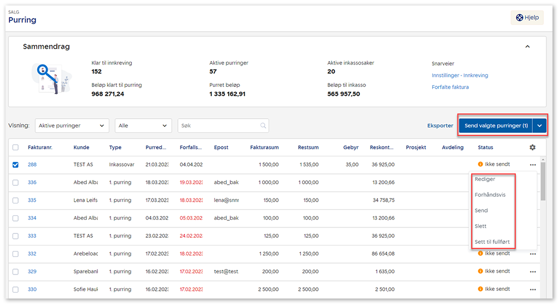Open Innstillinger - Innkreving shortcut link
Screen dimensions: 558x304
460,75
